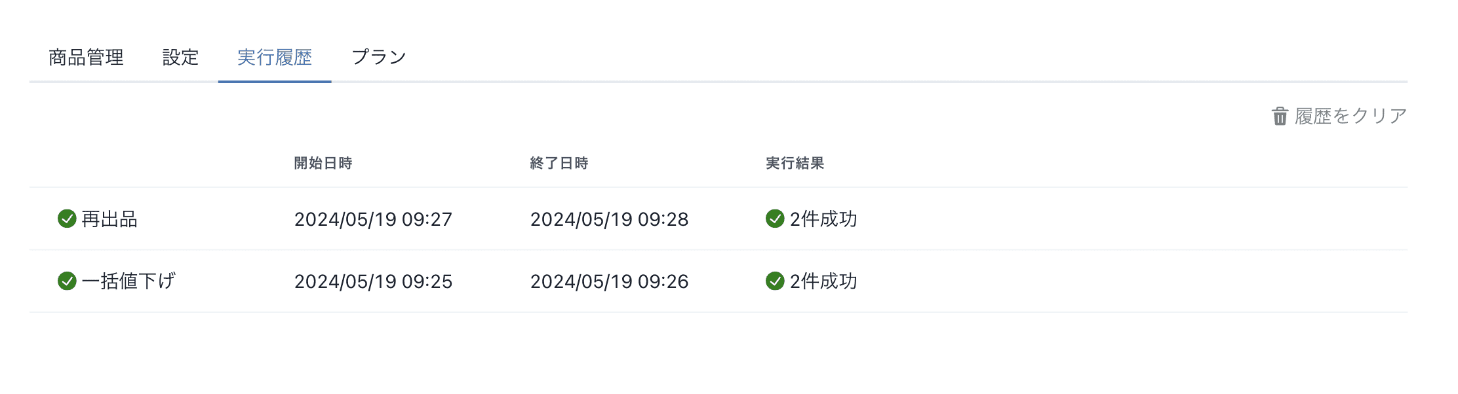1458x394 pixels.
Task: Click 2件成功 result text in 再出品 row
Action: (x=823, y=219)
